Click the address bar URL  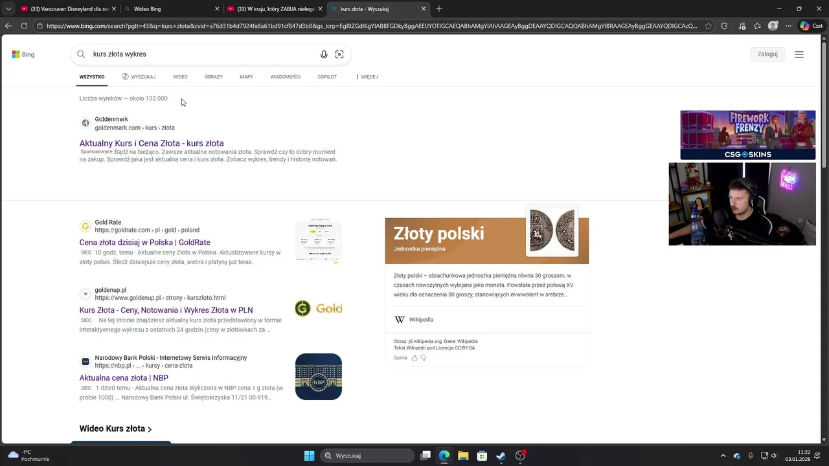click(x=372, y=26)
